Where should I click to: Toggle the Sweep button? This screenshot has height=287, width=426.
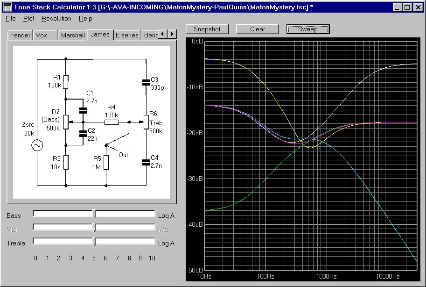307,29
